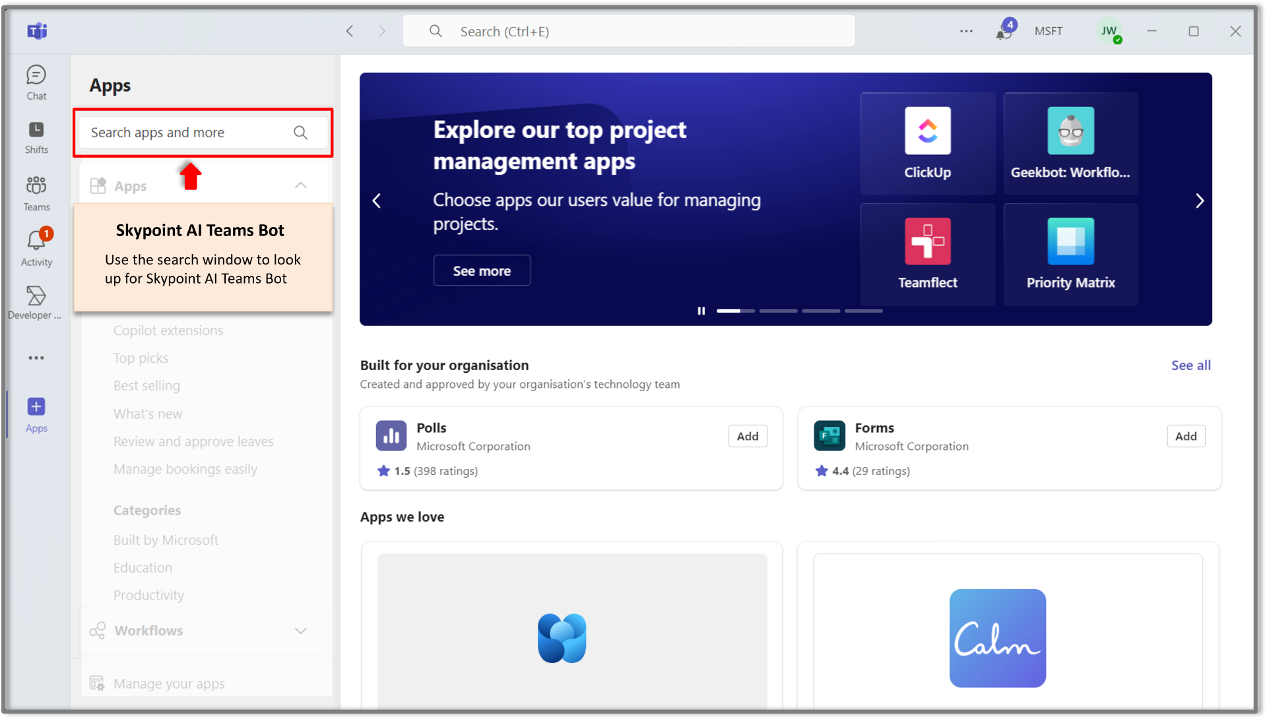Screen dimensions: 1267x719
Task: Click See all in Built for your organisation
Action: pos(1191,365)
